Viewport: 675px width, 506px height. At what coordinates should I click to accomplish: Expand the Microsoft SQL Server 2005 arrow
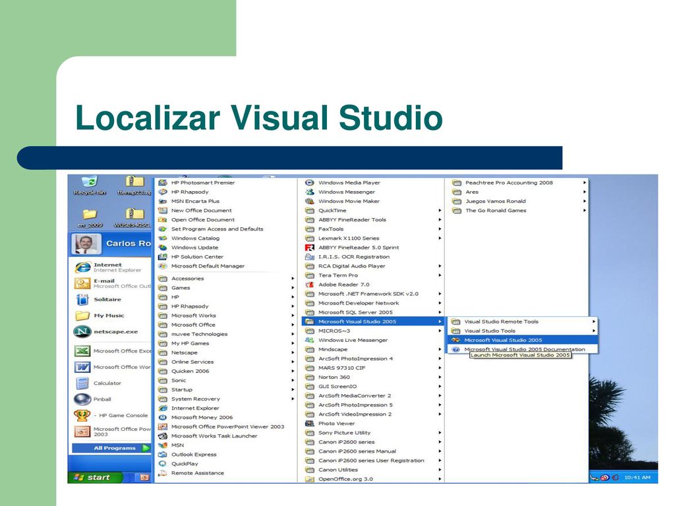click(440, 312)
